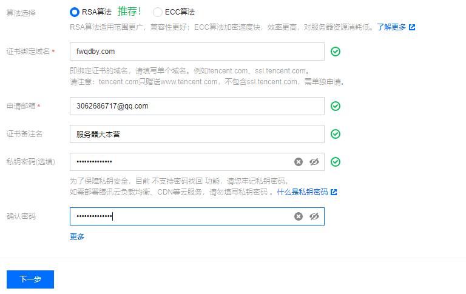Clear the 私钥密码 field with X icon
Image resolution: width=466 pixels, height=294 pixels.
coord(299,162)
